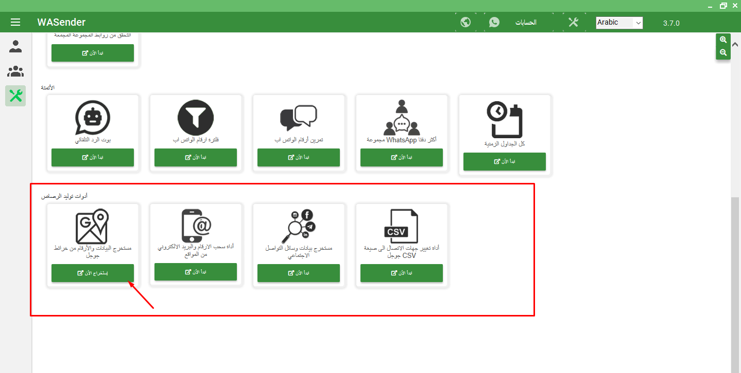Image resolution: width=741 pixels, height=373 pixels.
Task: Click the WhatsApp number filter funnel icon
Action: coord(195,118)
